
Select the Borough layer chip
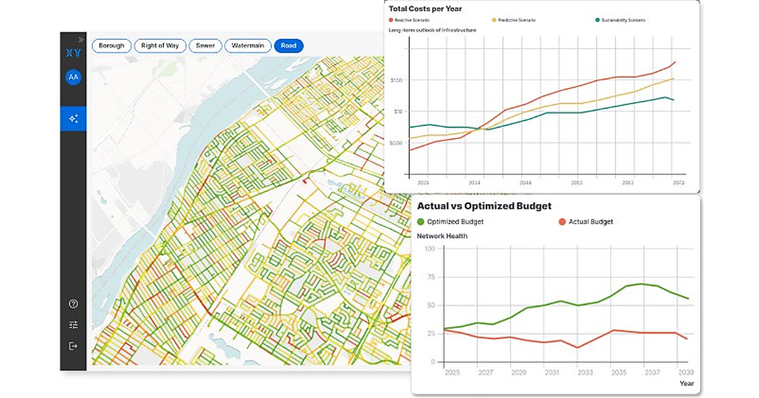(x=112, y=45)
